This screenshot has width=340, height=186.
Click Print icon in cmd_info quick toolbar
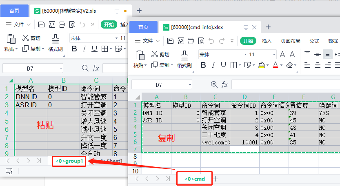(190, 41)
